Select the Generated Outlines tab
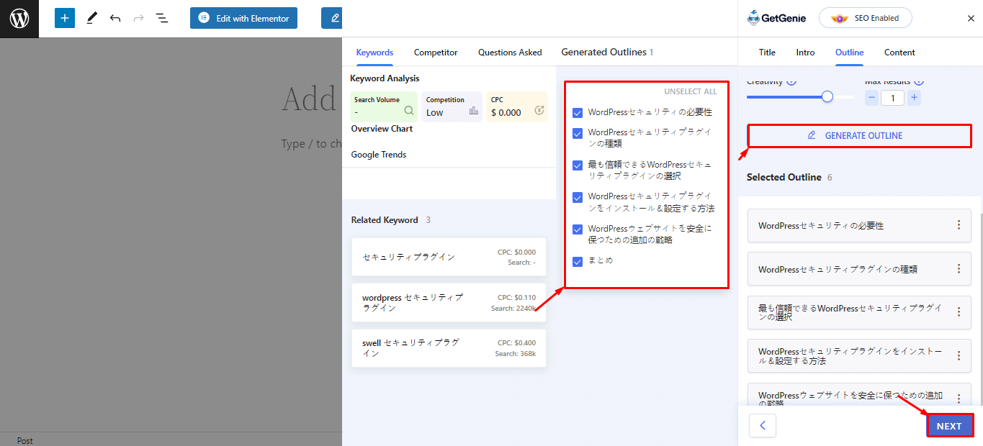983x446 pixels. 607,52
